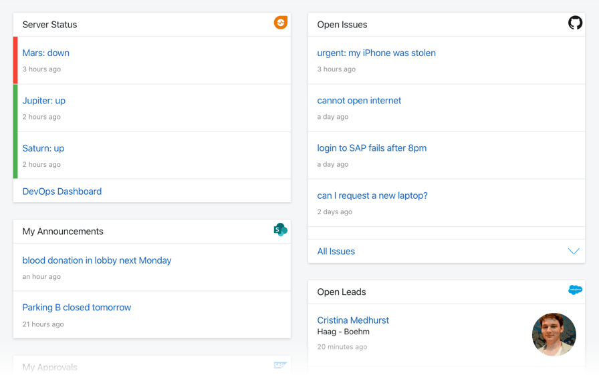Viewport: 599px width, 375px height.
Task: Open 'can I request a new laptop?'
Action: [x=372, y=196]
